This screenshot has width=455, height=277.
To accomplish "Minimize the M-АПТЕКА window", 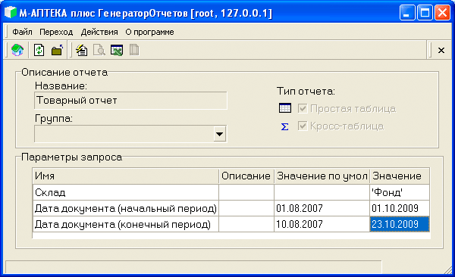I will click(x=406, y=13).
